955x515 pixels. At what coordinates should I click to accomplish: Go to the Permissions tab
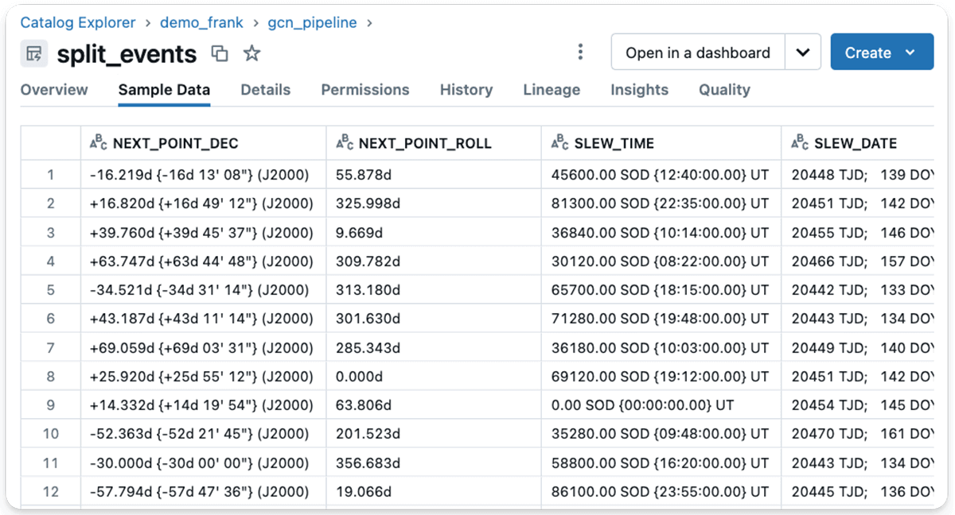tap(364, 90)
